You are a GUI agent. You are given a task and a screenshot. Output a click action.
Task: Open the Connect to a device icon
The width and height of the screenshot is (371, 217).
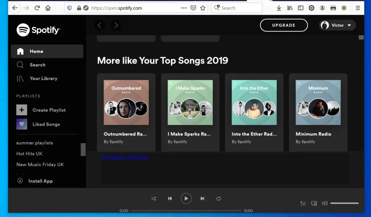[314, 203]
